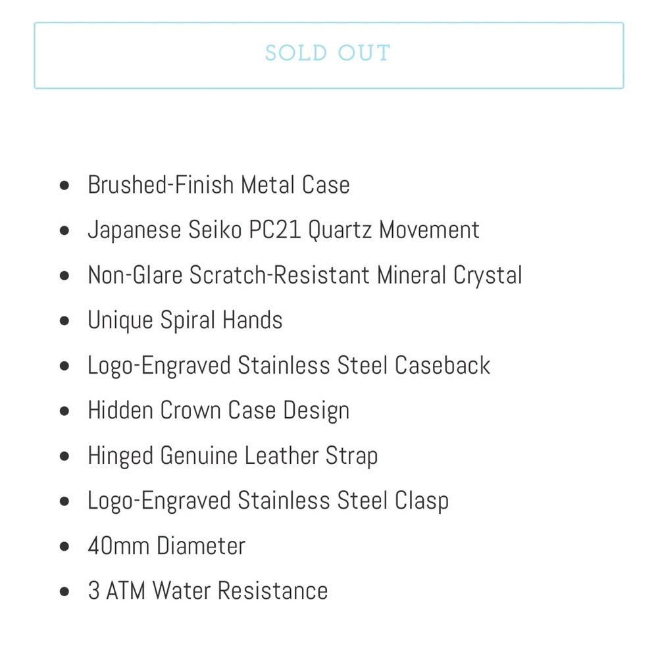Viewport: 658px width, 658px height.
Task: Click the bullet point beside Unique Spiral Hands
Action: tap(64, 322)
